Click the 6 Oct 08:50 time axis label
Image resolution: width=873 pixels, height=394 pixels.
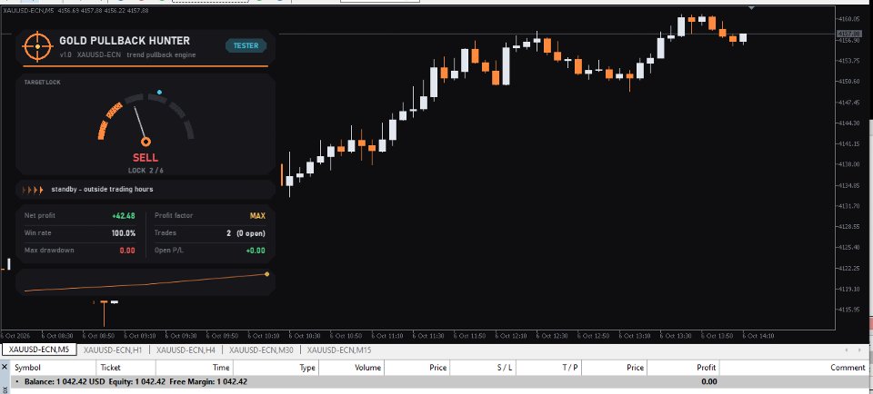100,336
